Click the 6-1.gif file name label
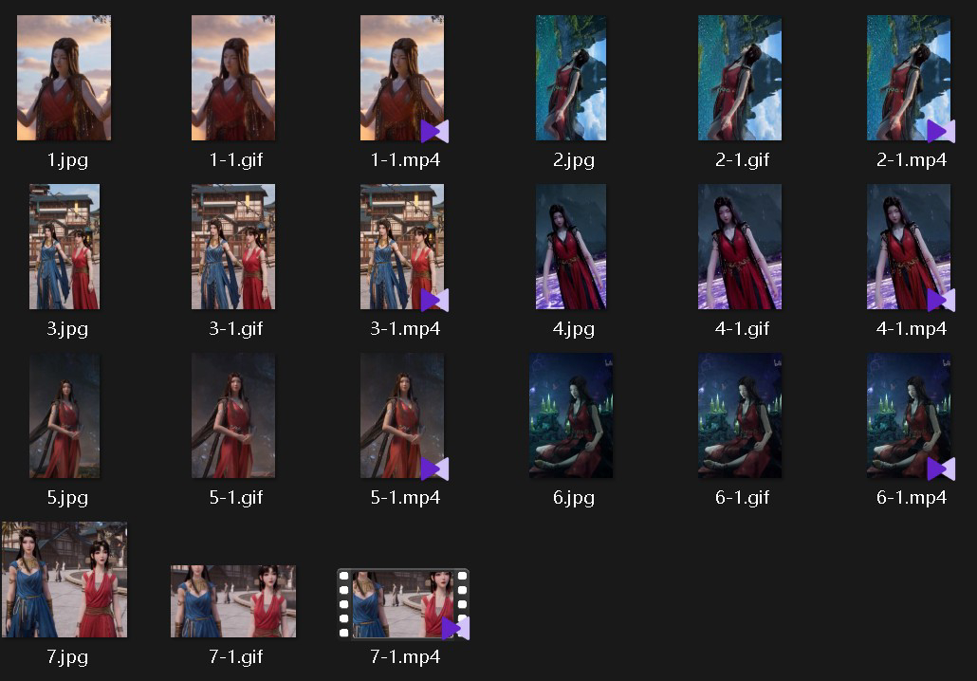 (742, 497)
